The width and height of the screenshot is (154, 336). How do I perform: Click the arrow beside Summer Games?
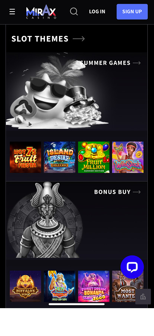(x=137, y=63)
